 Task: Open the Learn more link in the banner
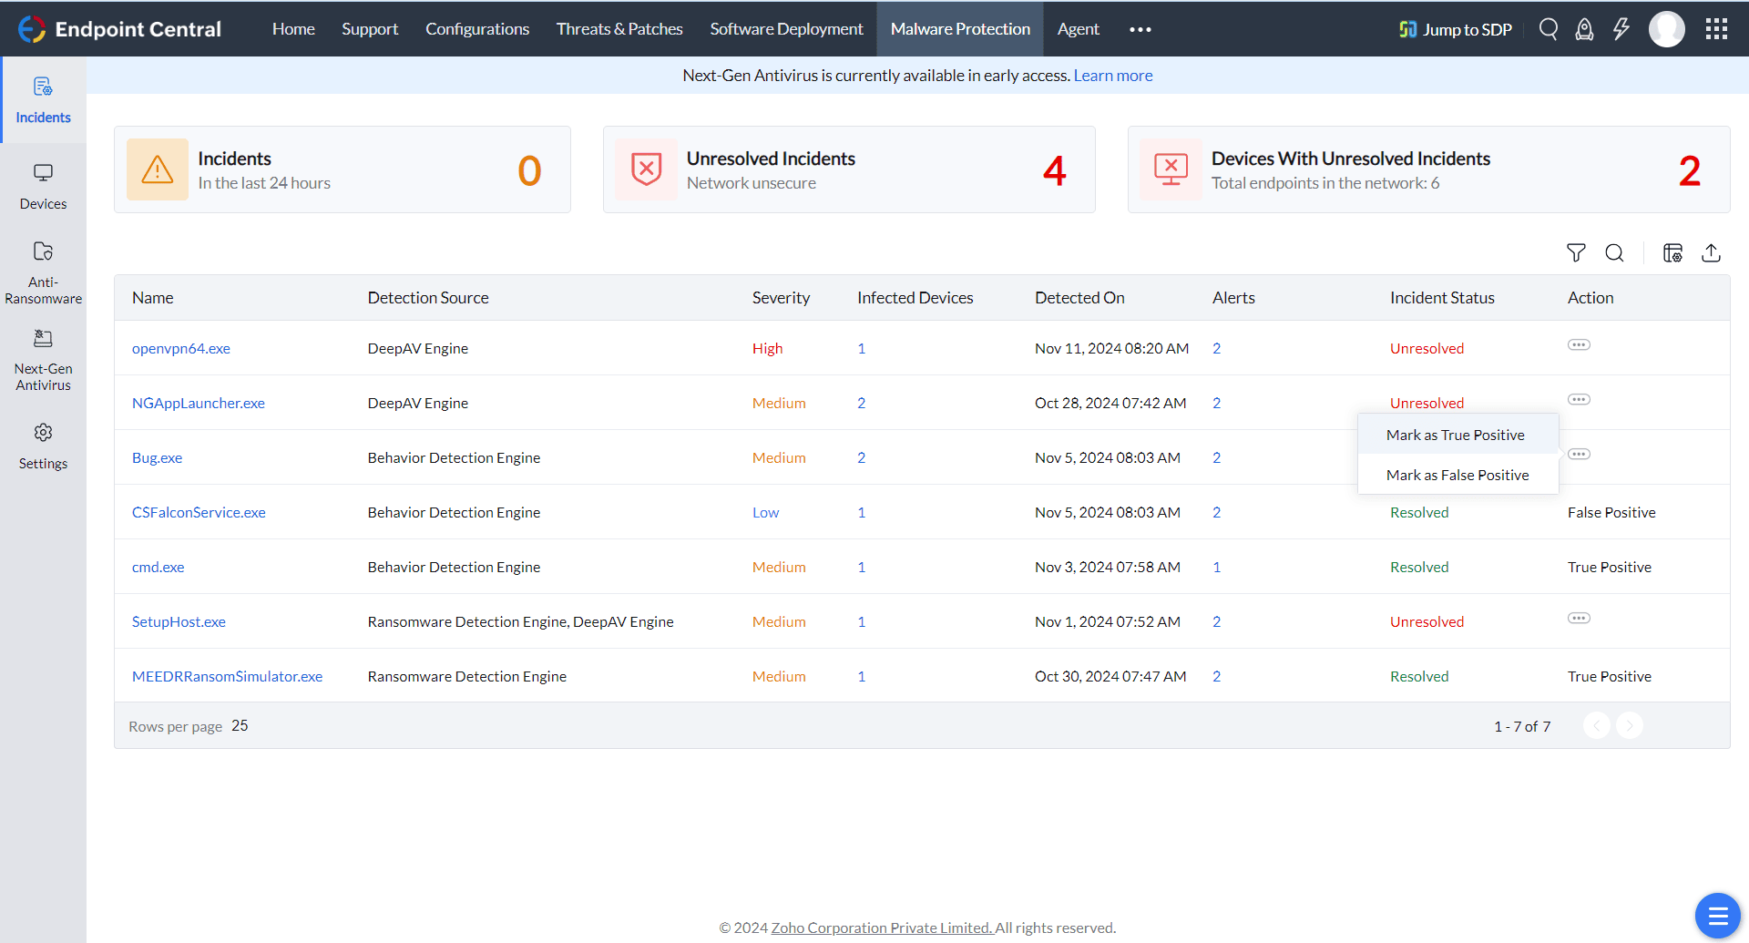(1112, 75)
